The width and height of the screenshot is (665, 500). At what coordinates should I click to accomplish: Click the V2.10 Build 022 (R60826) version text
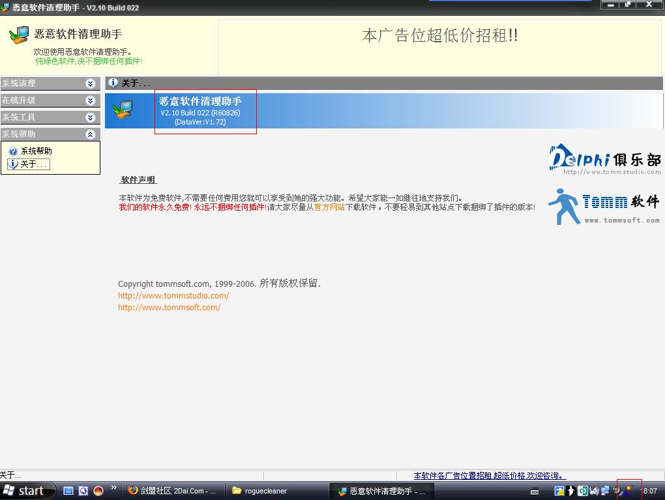tap(200, 113)
